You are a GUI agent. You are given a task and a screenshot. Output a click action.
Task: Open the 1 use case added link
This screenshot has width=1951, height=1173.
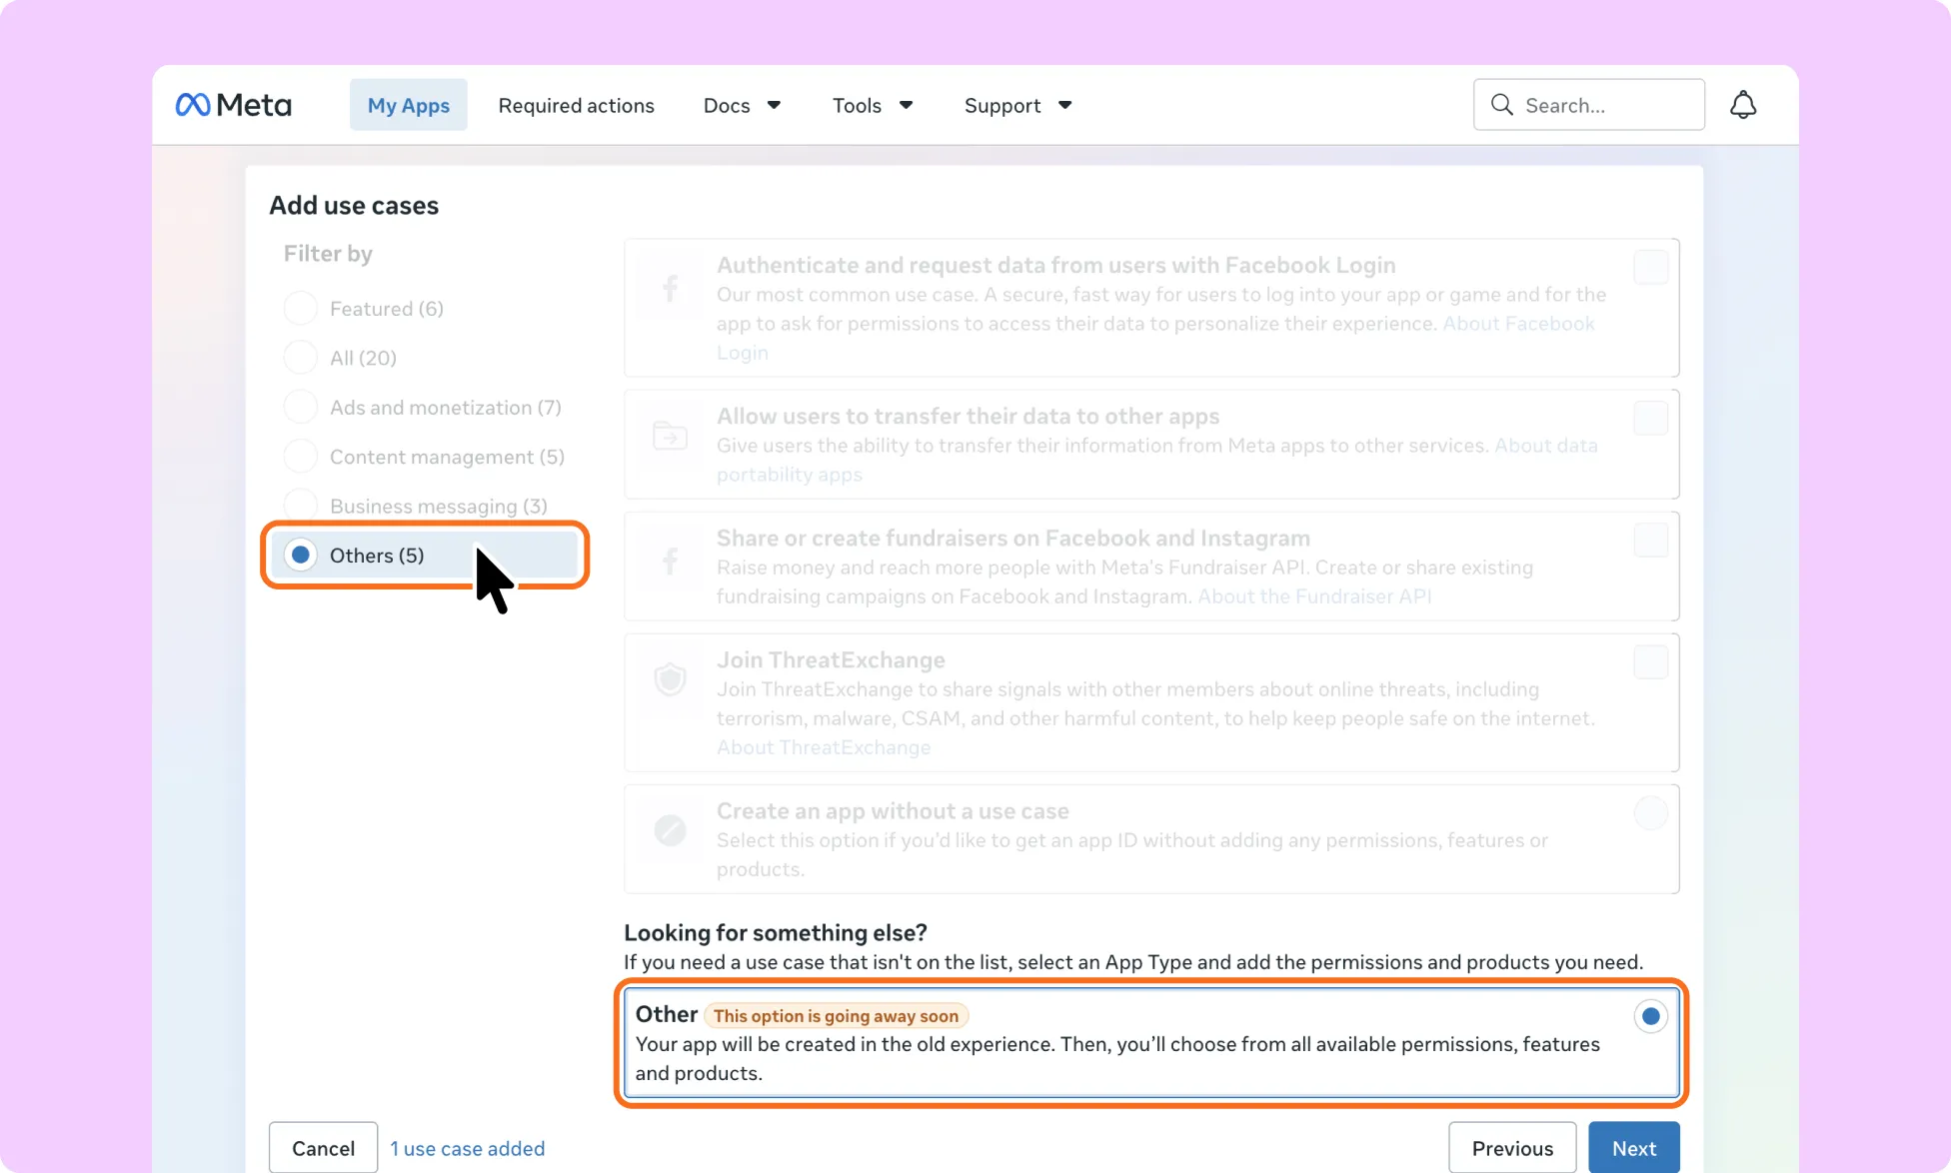(467, 1148)
